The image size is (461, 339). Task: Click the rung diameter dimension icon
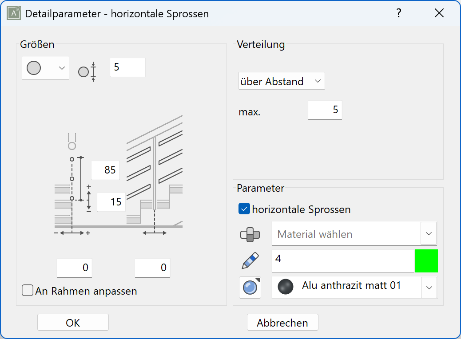coord(87,71)
